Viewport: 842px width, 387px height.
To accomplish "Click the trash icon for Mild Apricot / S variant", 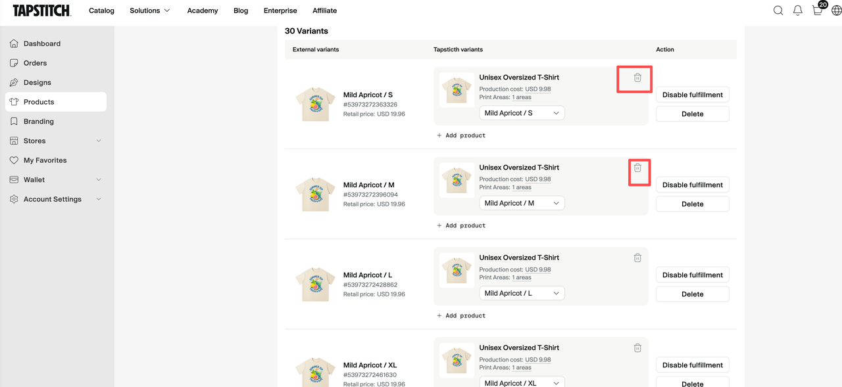I will click(637, 78).
